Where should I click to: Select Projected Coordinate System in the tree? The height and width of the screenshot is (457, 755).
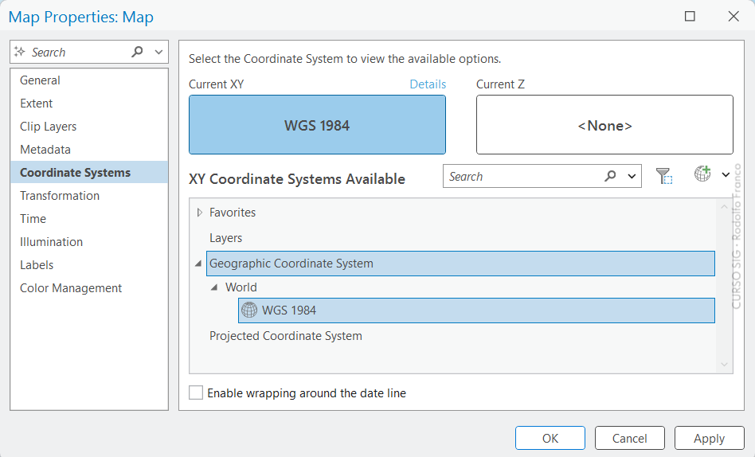[x=285, y=336]
